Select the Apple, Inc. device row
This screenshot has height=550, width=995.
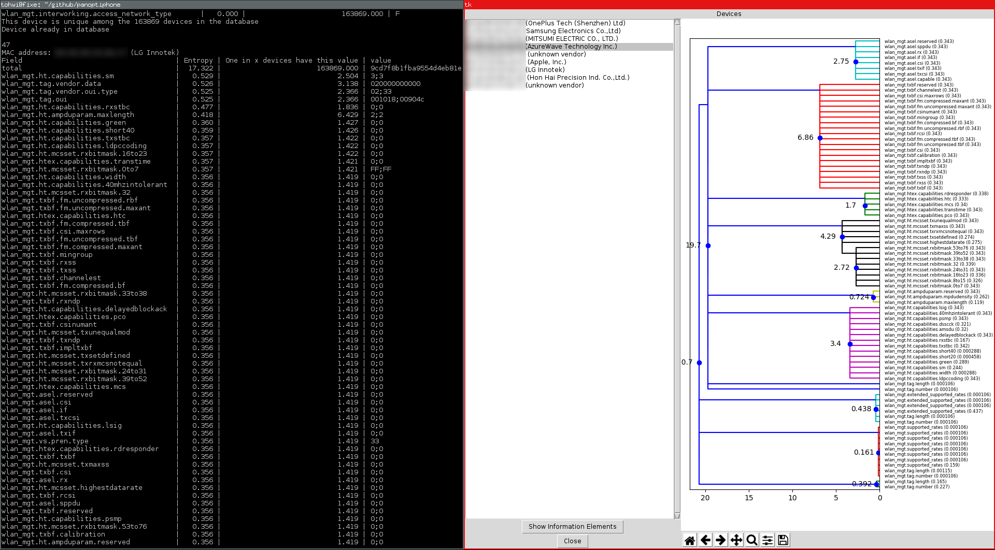coord(570,62)
